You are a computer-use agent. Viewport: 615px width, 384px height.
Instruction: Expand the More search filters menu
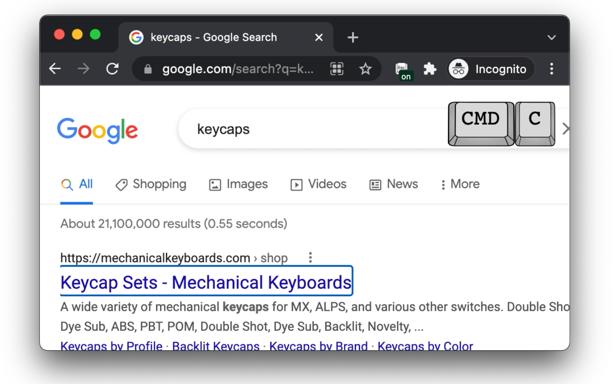pos(460,184)
